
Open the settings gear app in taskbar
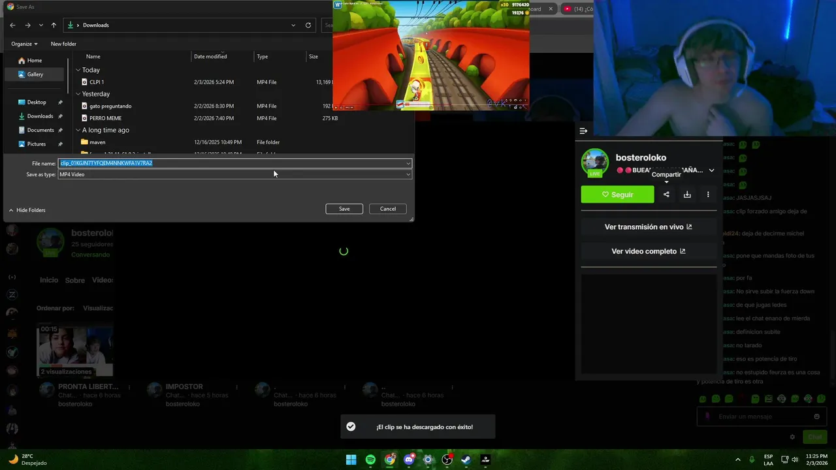coord(428,460)
